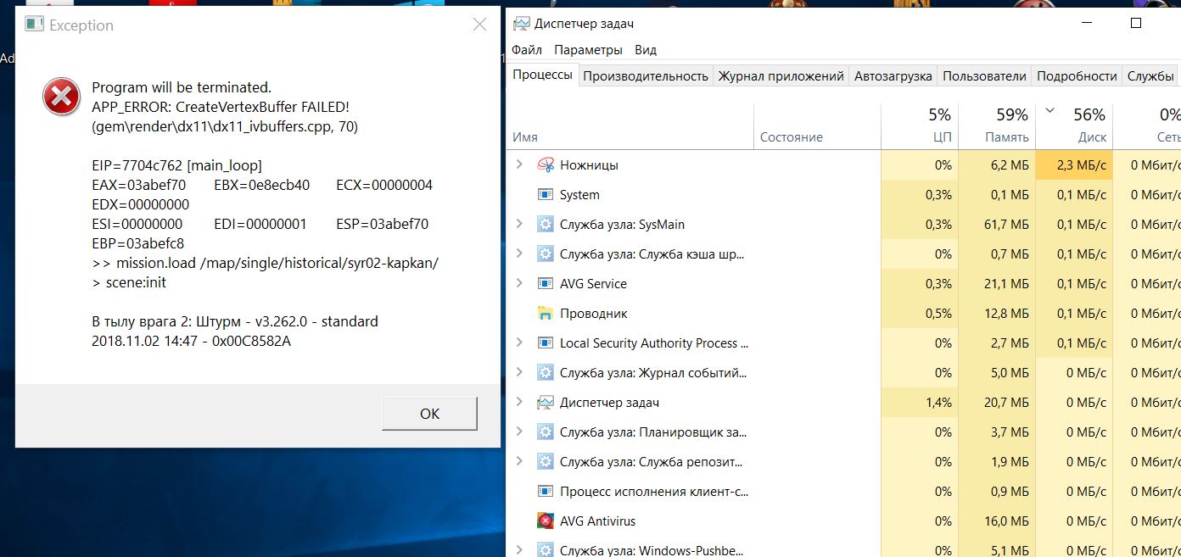Viewport: 1181px width, 557px height.
Task: Click the Диспетчер задач row icon
Action: coord(546,403)
